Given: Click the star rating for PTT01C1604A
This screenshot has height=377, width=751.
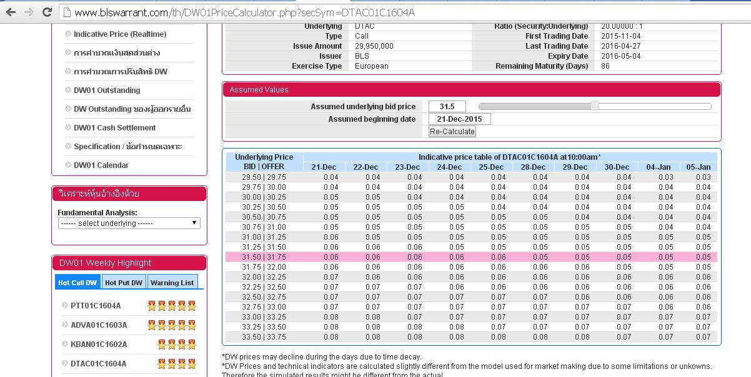Looking at the screenshot, I should [172, 306].
